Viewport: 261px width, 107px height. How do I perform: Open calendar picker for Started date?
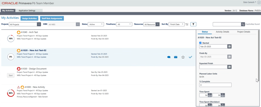point(229,46)
